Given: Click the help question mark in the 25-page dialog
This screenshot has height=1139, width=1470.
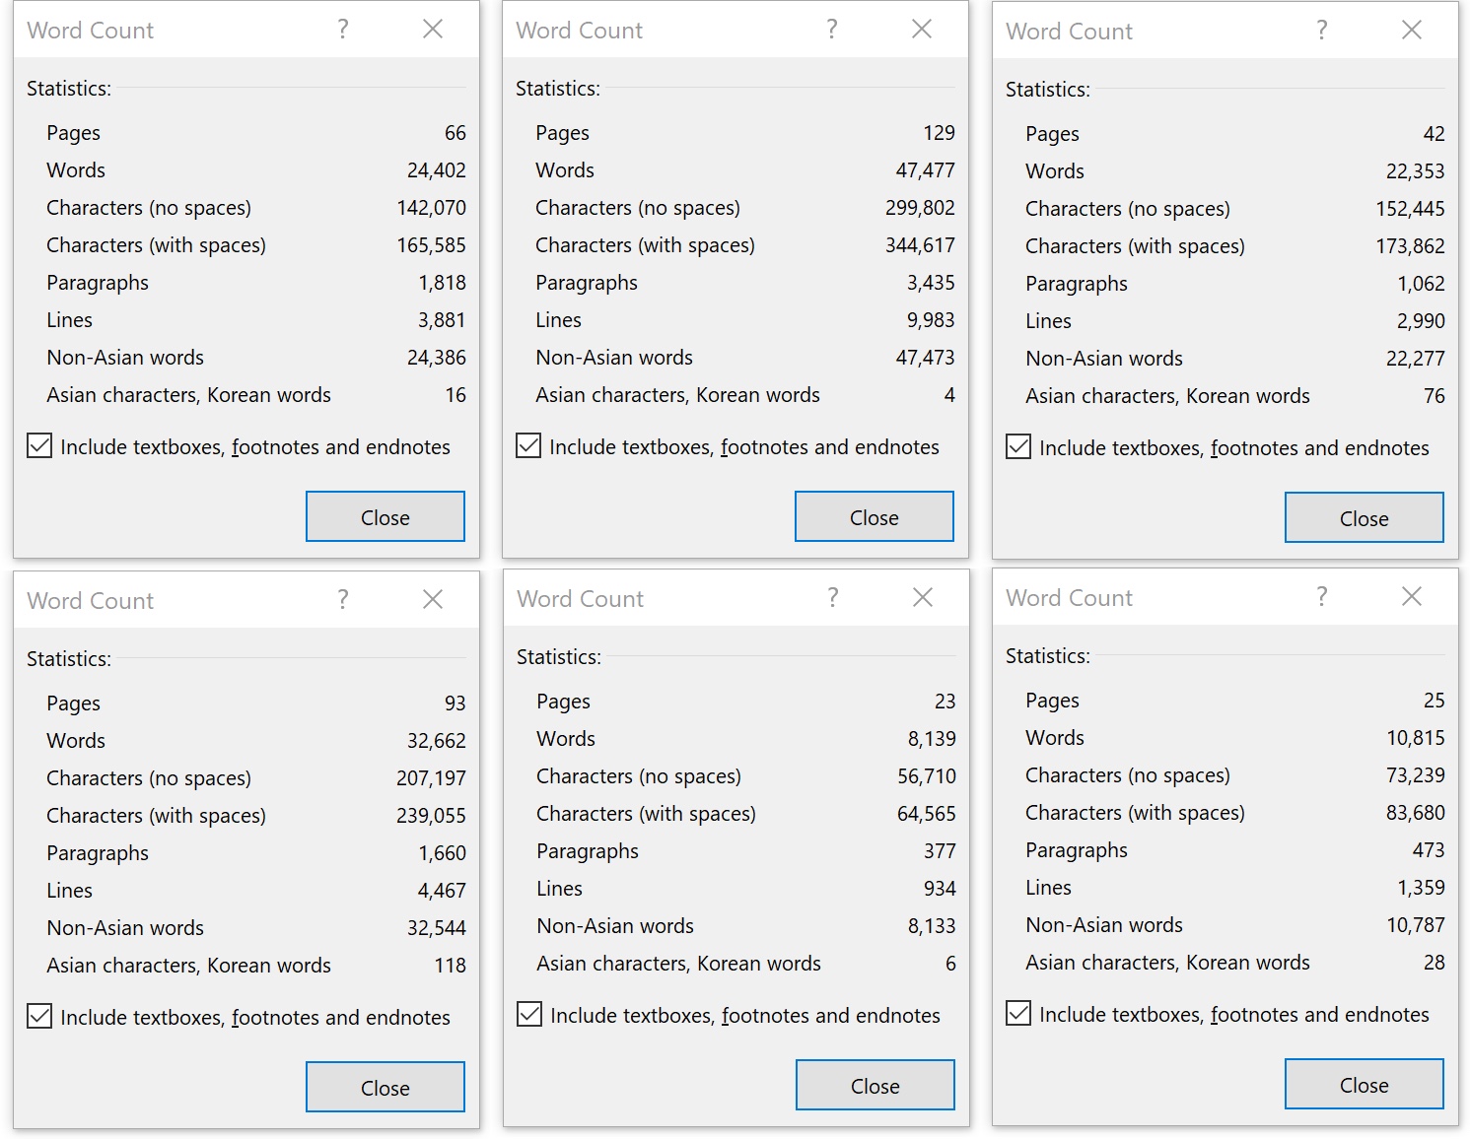Looking at the screenshot, I should click(x=1322, y=597).
